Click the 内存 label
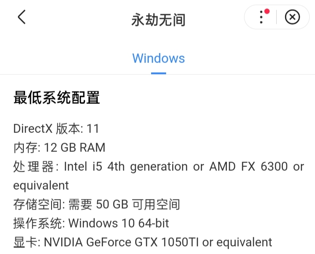 click(x=25, y=147)
